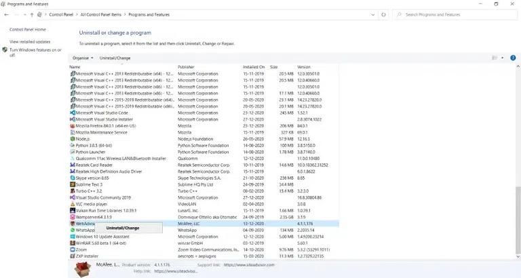
Task: Select the Python Launcher icon
Action: point(73,152)
